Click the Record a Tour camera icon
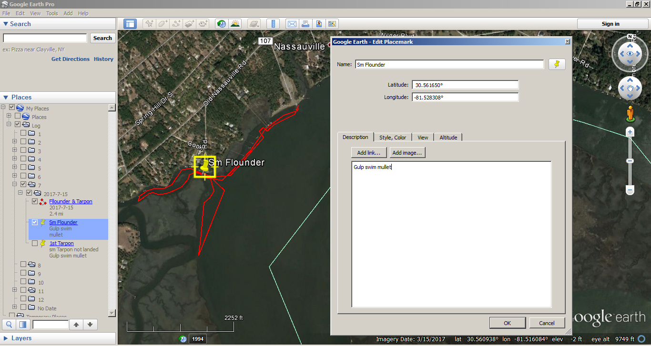Viewport: 651px width, 346px height. coord(203,24)
